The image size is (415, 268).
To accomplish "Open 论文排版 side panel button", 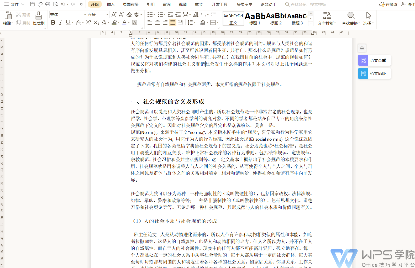I will tap(374, 73).
